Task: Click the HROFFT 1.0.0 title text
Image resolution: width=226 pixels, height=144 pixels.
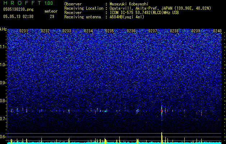Action: (x=28, y=3)
